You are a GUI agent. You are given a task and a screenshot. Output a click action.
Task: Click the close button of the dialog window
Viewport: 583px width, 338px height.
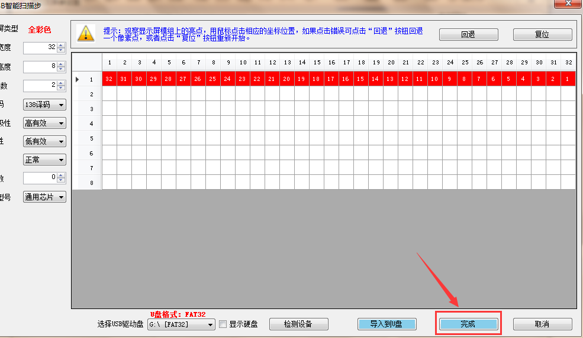567,4
